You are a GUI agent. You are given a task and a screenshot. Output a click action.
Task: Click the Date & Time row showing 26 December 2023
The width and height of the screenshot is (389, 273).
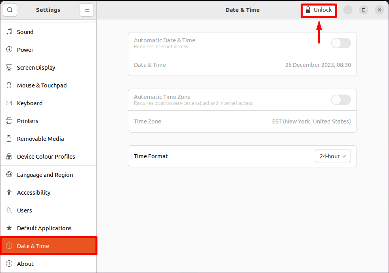coord(242,65)
